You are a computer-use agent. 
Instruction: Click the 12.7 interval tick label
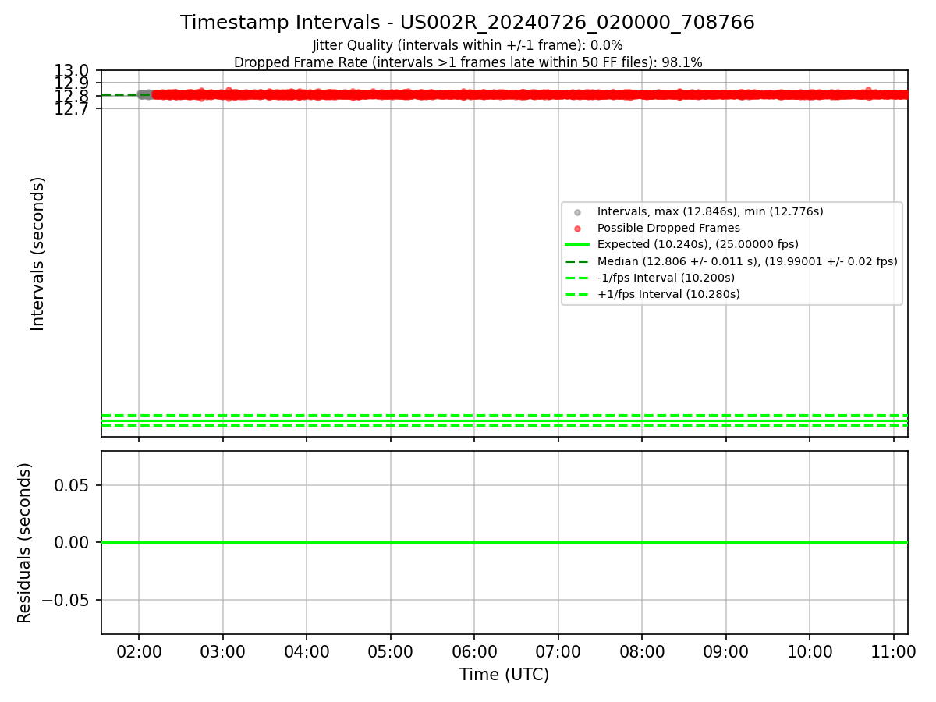click(72, 108)
